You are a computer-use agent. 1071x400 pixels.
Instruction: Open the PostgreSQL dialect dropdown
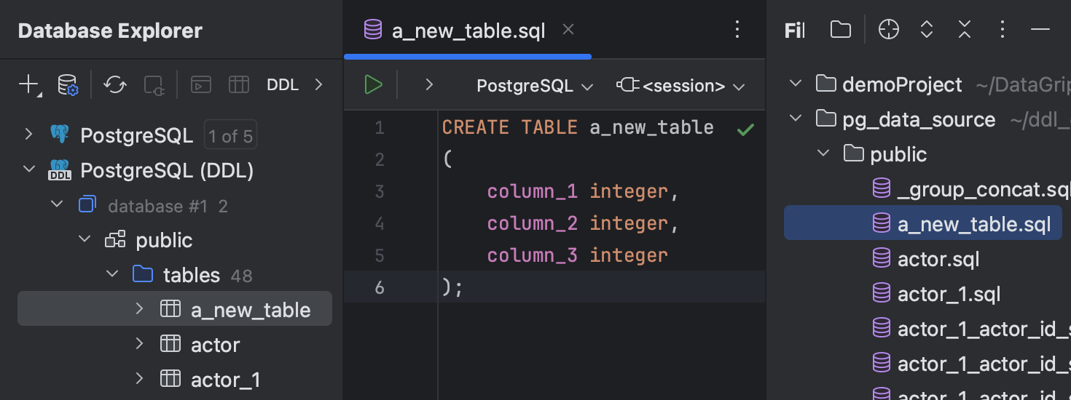click(x=535, y=86)
